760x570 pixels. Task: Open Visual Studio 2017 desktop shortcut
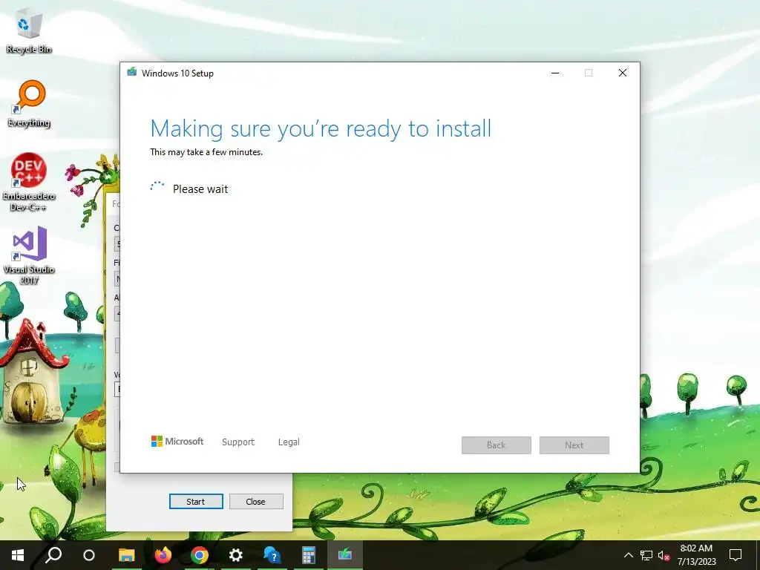(29, 255)
